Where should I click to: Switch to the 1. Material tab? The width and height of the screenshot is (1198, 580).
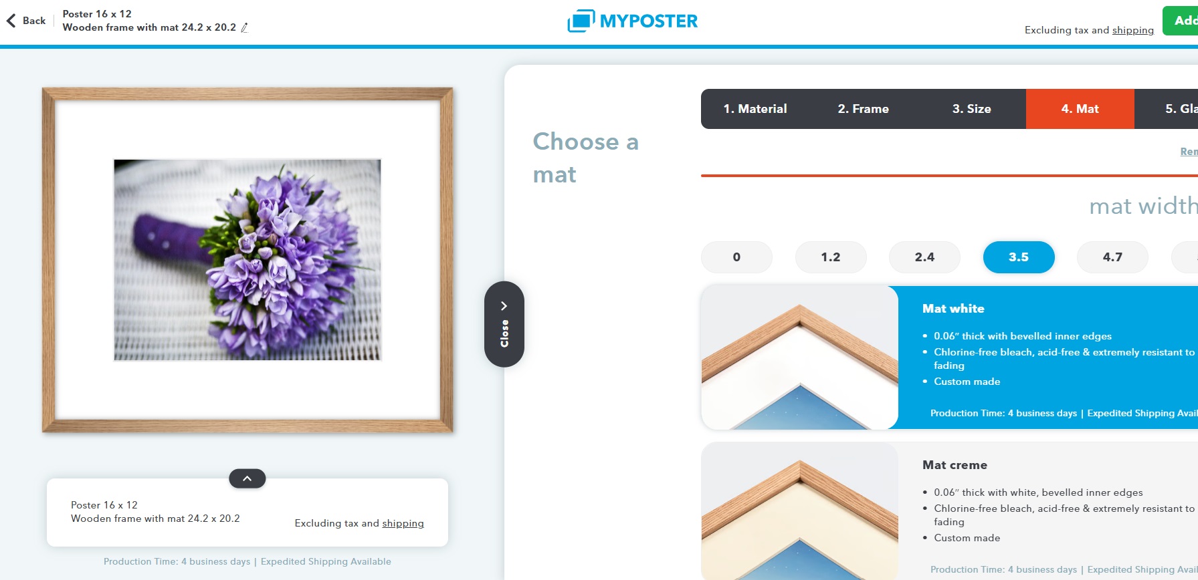(x=755, y=109)
